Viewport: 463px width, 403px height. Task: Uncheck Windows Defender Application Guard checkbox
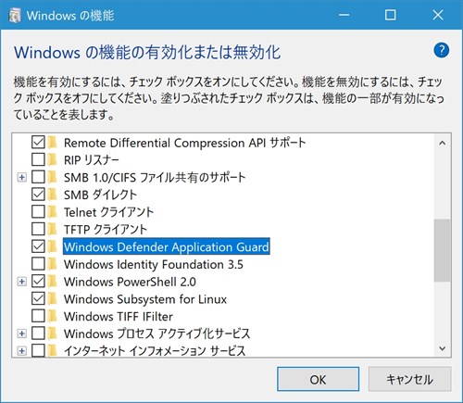click(38, 246)
